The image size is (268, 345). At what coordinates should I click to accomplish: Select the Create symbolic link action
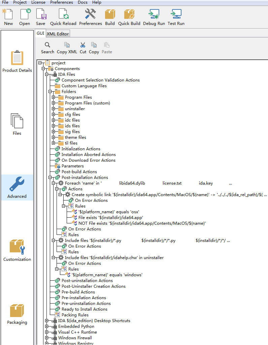[x=169, y=194]
